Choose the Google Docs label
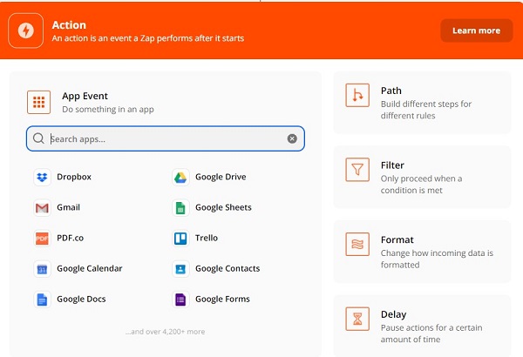Viewport: 523px width, 357px height. click(x=81, y=299)
